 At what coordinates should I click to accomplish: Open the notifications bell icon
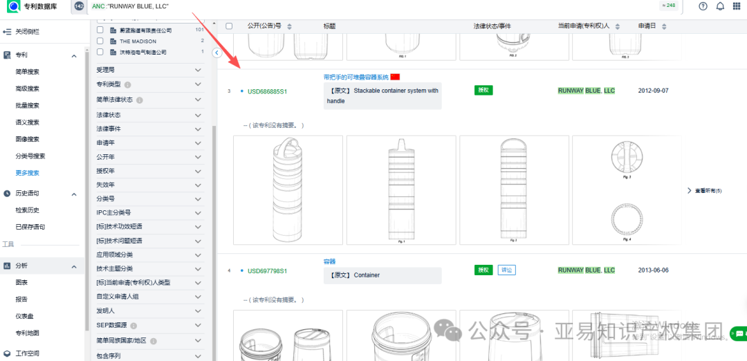click(x=720, y=6)
